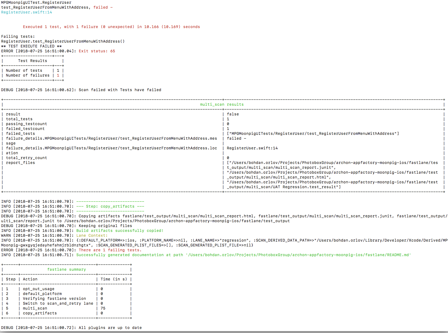448x333 pixels.
Task: Click the yellow "Lane Context:" warning
Action: 92,235
